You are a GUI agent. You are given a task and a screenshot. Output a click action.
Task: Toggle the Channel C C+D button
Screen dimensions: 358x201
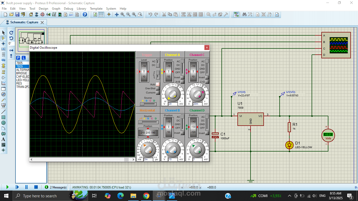pos(207,82)
